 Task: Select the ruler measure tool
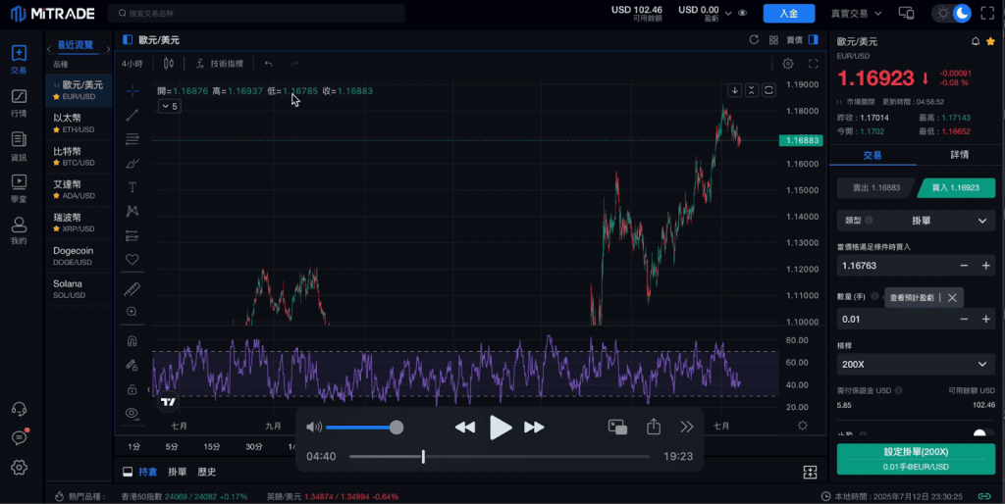tap(132, 289)
